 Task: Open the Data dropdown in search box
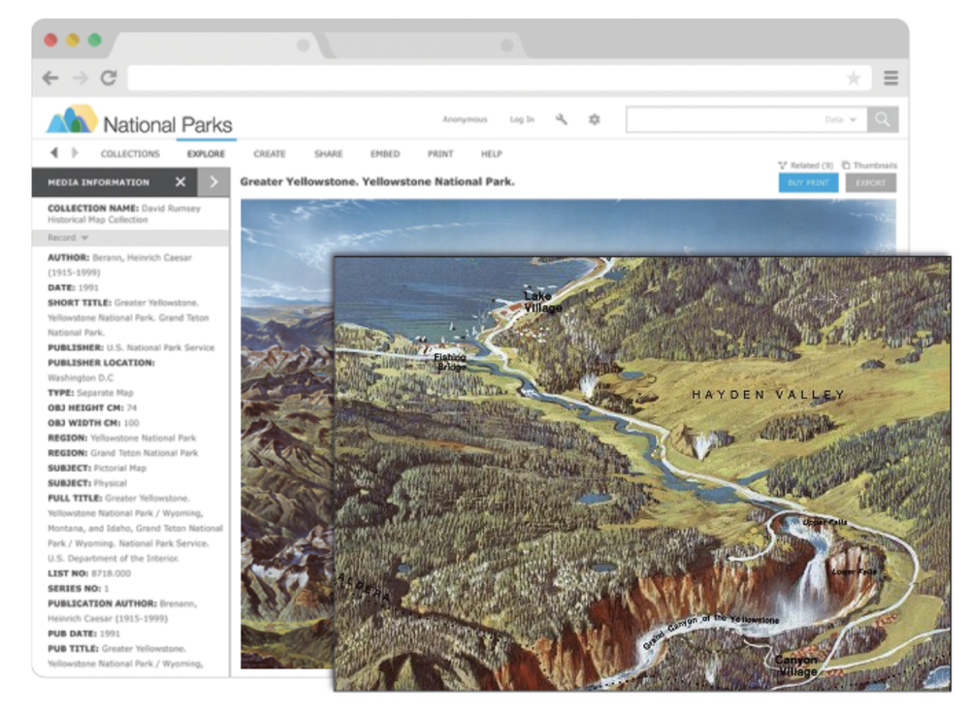840,119
